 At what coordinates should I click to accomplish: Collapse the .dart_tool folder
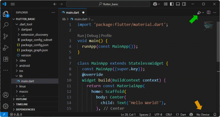tap(17, 24)
